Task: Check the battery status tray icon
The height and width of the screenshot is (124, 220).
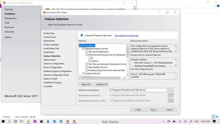Action: pos(174,122)
